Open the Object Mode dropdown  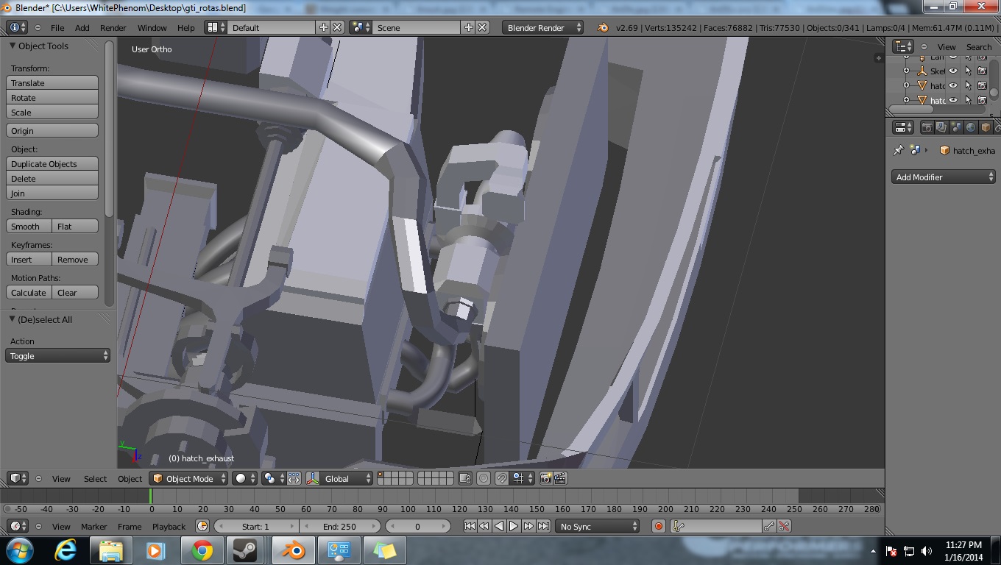pos(188,478)
